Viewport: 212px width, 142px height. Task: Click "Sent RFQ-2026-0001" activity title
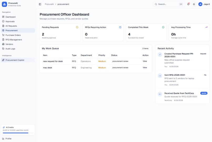(175, 75)
